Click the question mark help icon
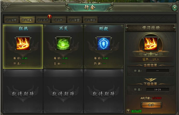Image resolution: width=179 pixels, height=115 pixels. [x=128, y=111]
